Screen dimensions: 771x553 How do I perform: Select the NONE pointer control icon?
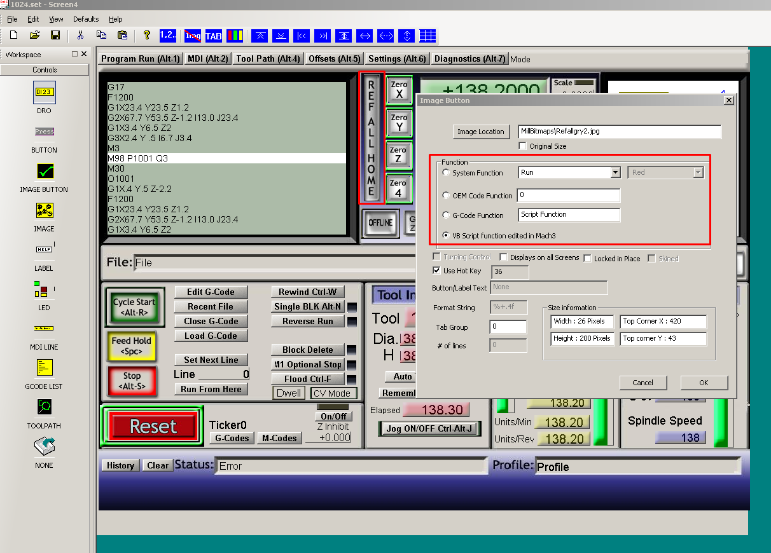[45, 447]
